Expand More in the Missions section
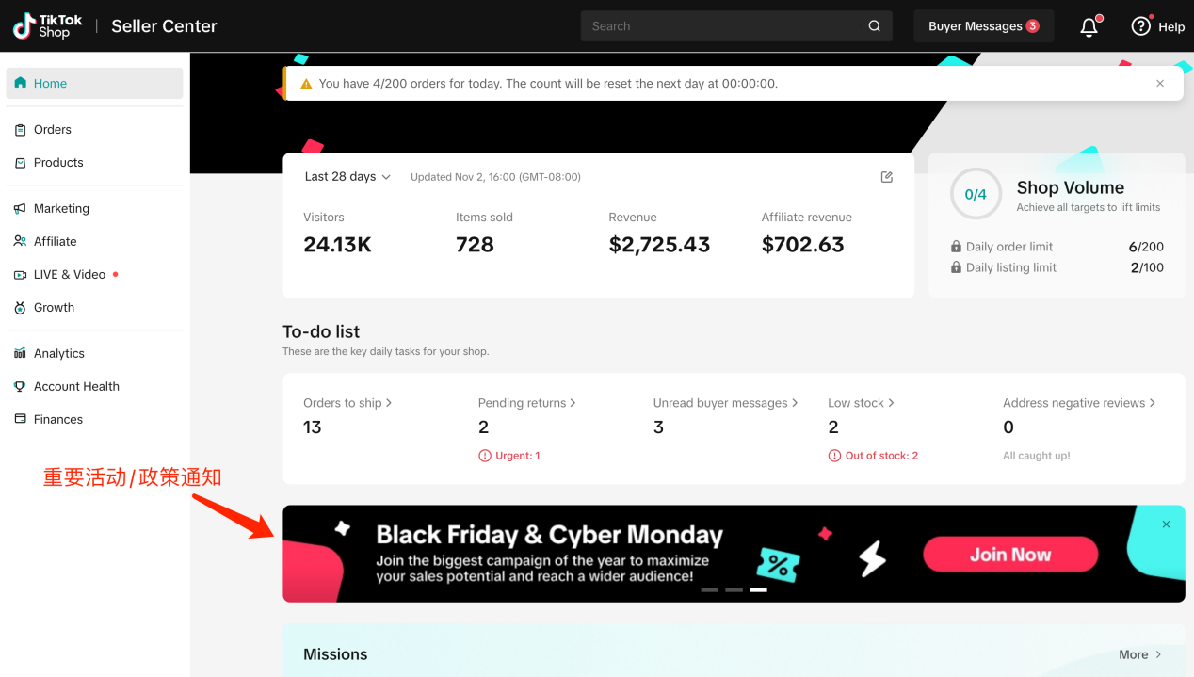 (x=1139, y=654)
